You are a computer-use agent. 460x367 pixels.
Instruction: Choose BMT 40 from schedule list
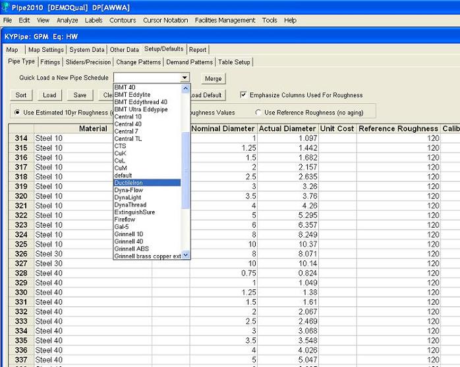(147, 87)
